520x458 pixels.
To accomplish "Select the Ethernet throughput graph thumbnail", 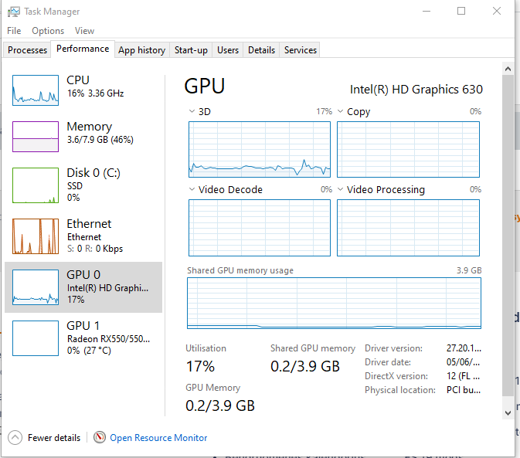I will tap(36, 236).
